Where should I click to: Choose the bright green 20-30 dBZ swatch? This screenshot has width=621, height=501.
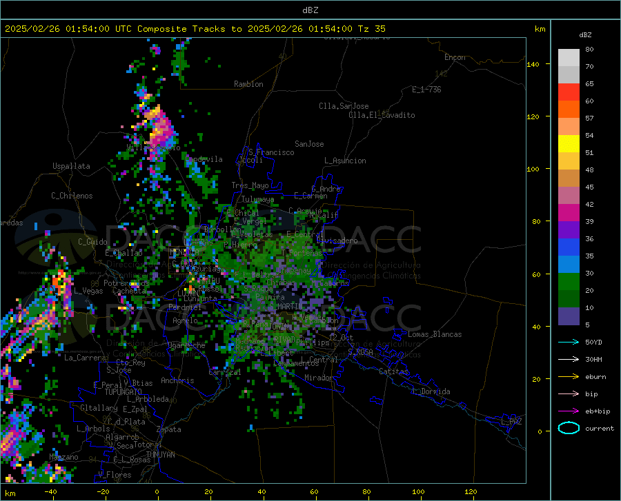coord(569,282)
